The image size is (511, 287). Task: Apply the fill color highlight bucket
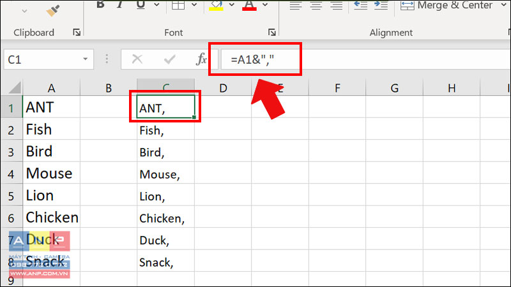[216, 6]
